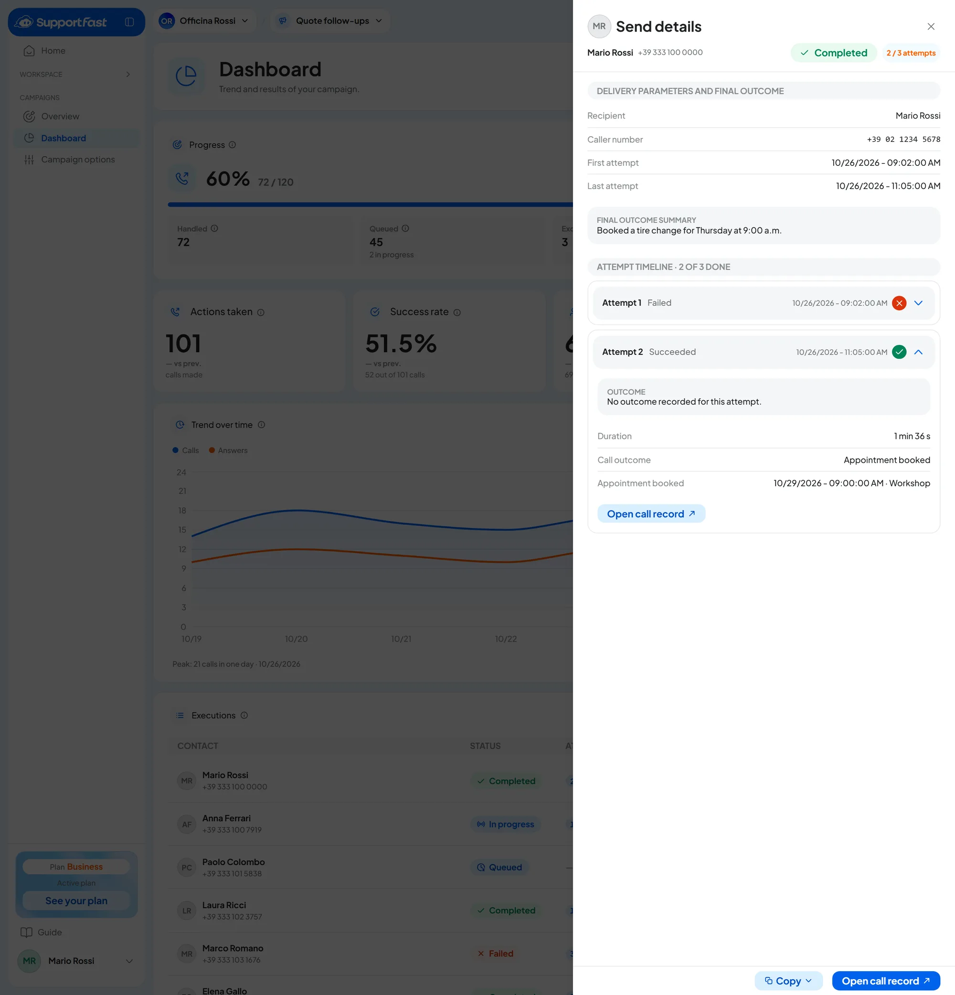Click the Progress info icon
955x995 pixels.
[x=232, y=145]
